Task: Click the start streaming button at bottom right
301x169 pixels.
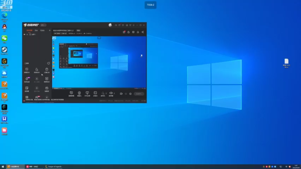Action: point(139,94)
